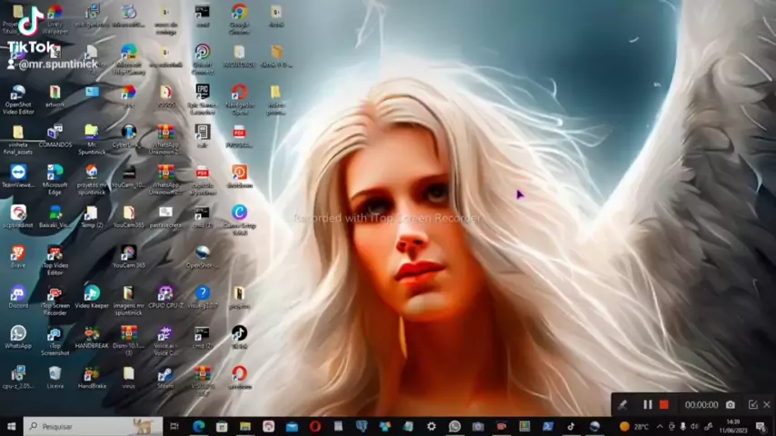This screenshot has height=436, width=776.
Task: Open the Voice.ai Voice Changer shortcut
Action: coord(165,340)
